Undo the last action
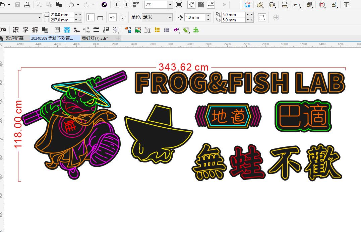 71,5
